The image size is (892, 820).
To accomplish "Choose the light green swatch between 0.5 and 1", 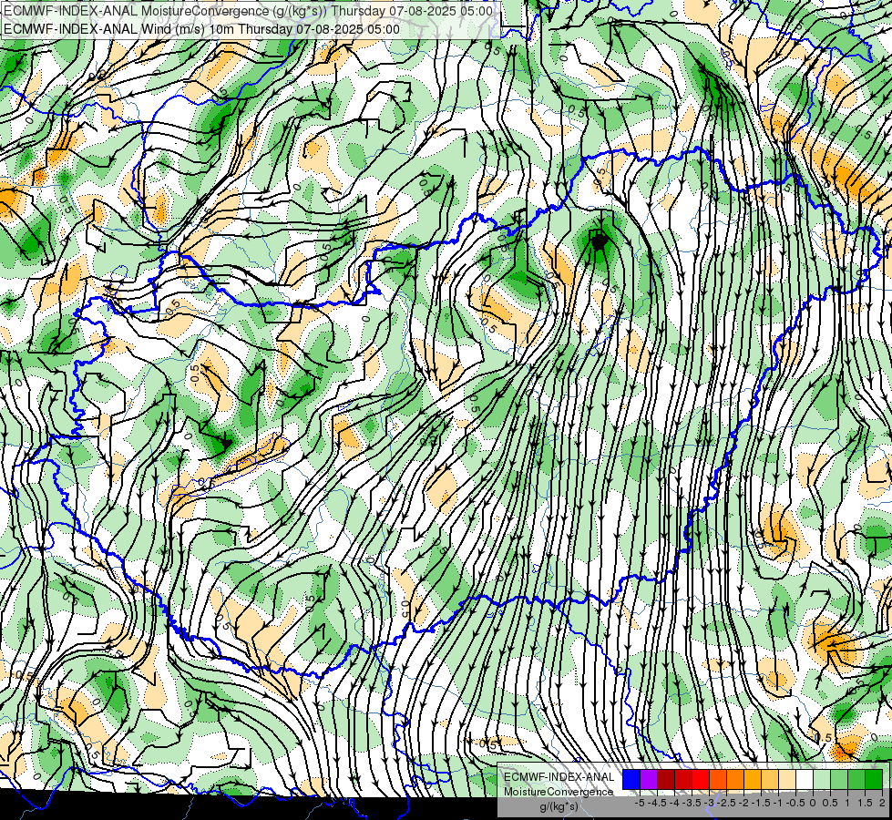I will [839, 780].
